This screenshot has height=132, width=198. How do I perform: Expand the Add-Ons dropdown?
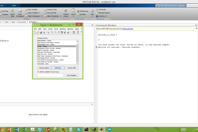click(x=106, y=16)
